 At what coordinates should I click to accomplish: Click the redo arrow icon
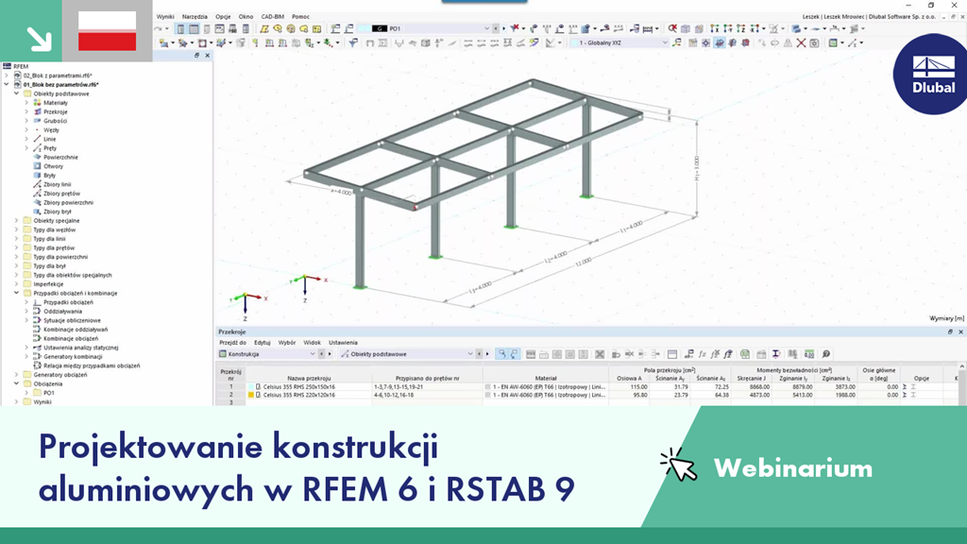click(159, 28)
